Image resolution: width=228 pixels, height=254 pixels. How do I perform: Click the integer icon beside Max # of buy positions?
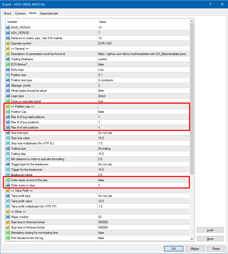pyautogui.click(x=8, y=122)
